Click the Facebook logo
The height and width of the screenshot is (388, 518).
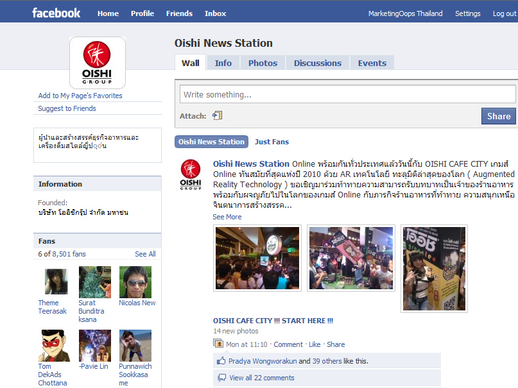(56, 13)
